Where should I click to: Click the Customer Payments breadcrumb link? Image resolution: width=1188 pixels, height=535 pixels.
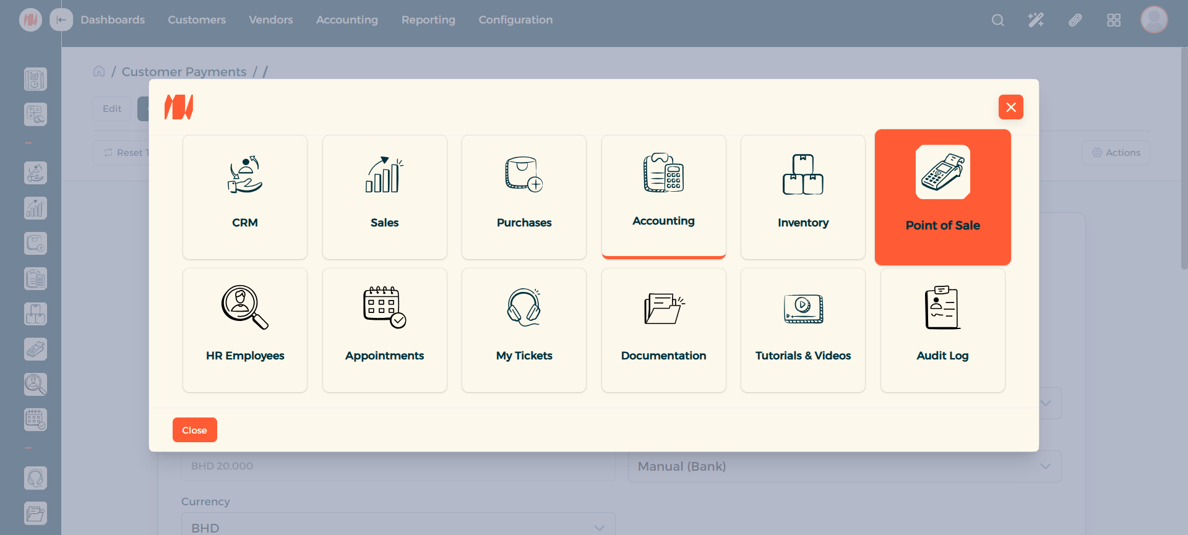tap(184, 72)
